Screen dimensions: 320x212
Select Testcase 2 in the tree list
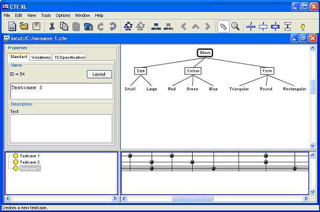pyautogui.click(x=30, y=162)
